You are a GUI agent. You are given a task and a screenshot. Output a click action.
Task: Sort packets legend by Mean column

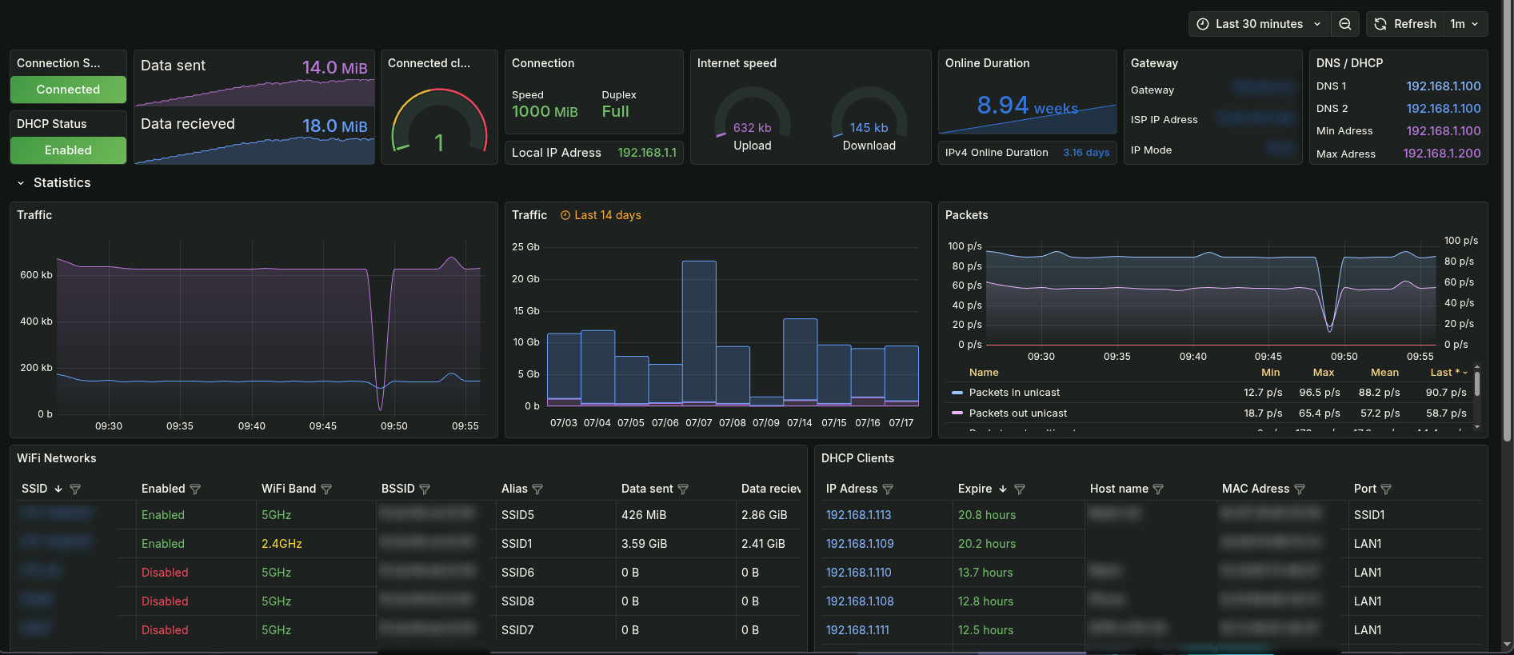pos(1384,373)
